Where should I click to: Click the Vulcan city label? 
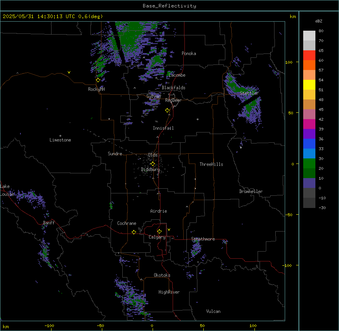(x=213, y=311)
